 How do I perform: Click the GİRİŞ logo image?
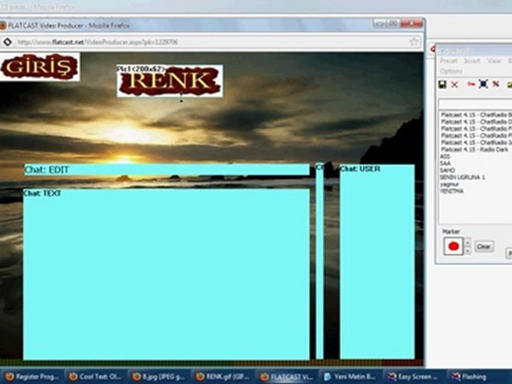[x=40, y=67]
